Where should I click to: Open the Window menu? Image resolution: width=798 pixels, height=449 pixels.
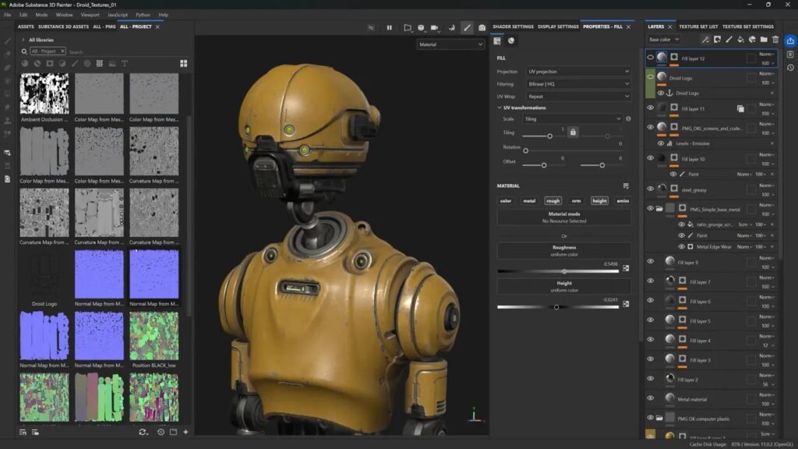pyautogui.click(x=65, y=13)
